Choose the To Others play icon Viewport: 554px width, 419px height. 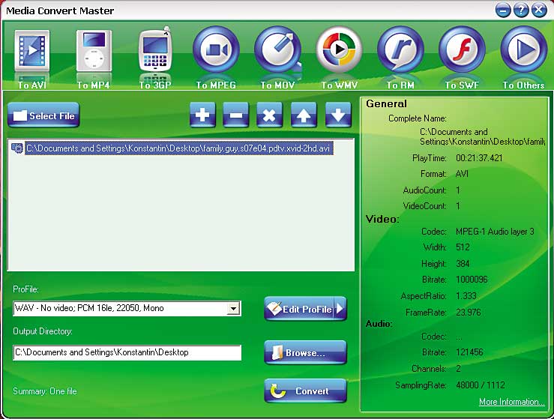(x=523, y=49)
